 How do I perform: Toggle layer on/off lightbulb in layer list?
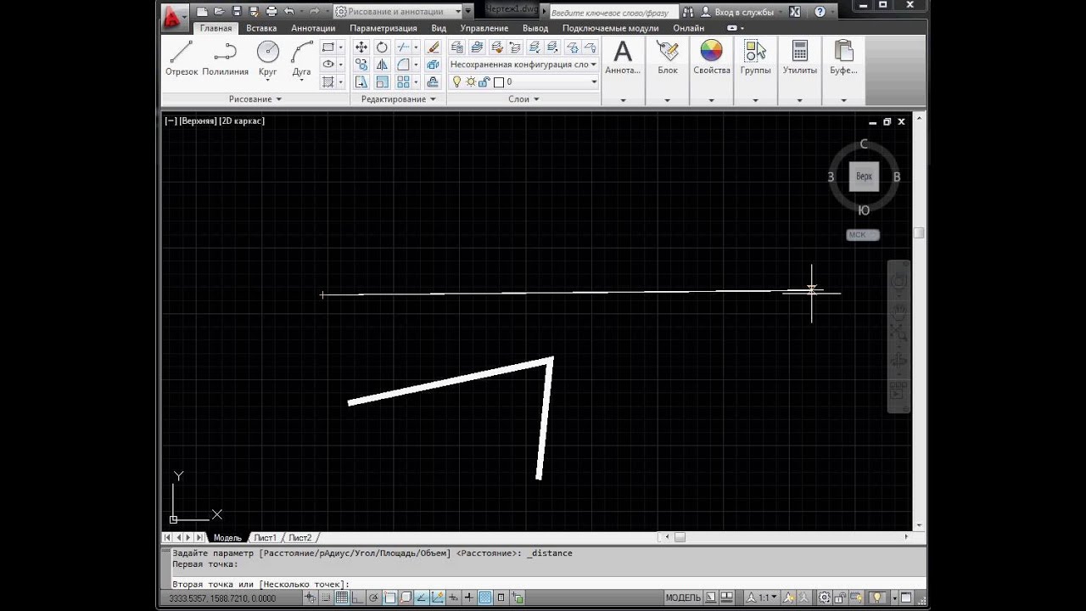tap(456, 82)
